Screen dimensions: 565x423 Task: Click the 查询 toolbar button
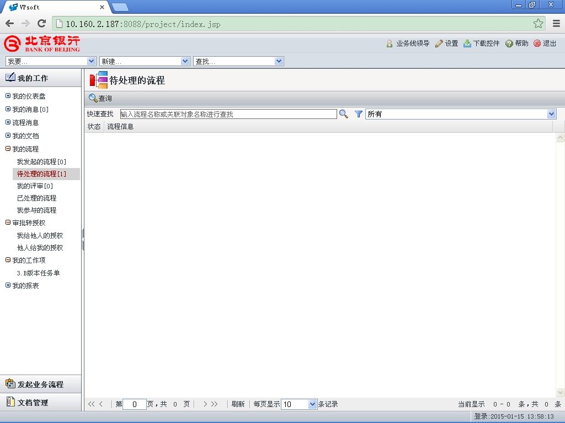pos(100,98)
